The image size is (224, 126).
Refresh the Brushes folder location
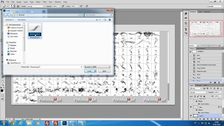[x=82, y=15]
